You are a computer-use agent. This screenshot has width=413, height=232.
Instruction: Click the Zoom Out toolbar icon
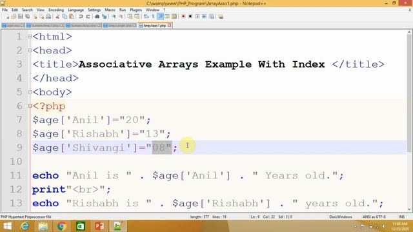pos(121,17)
